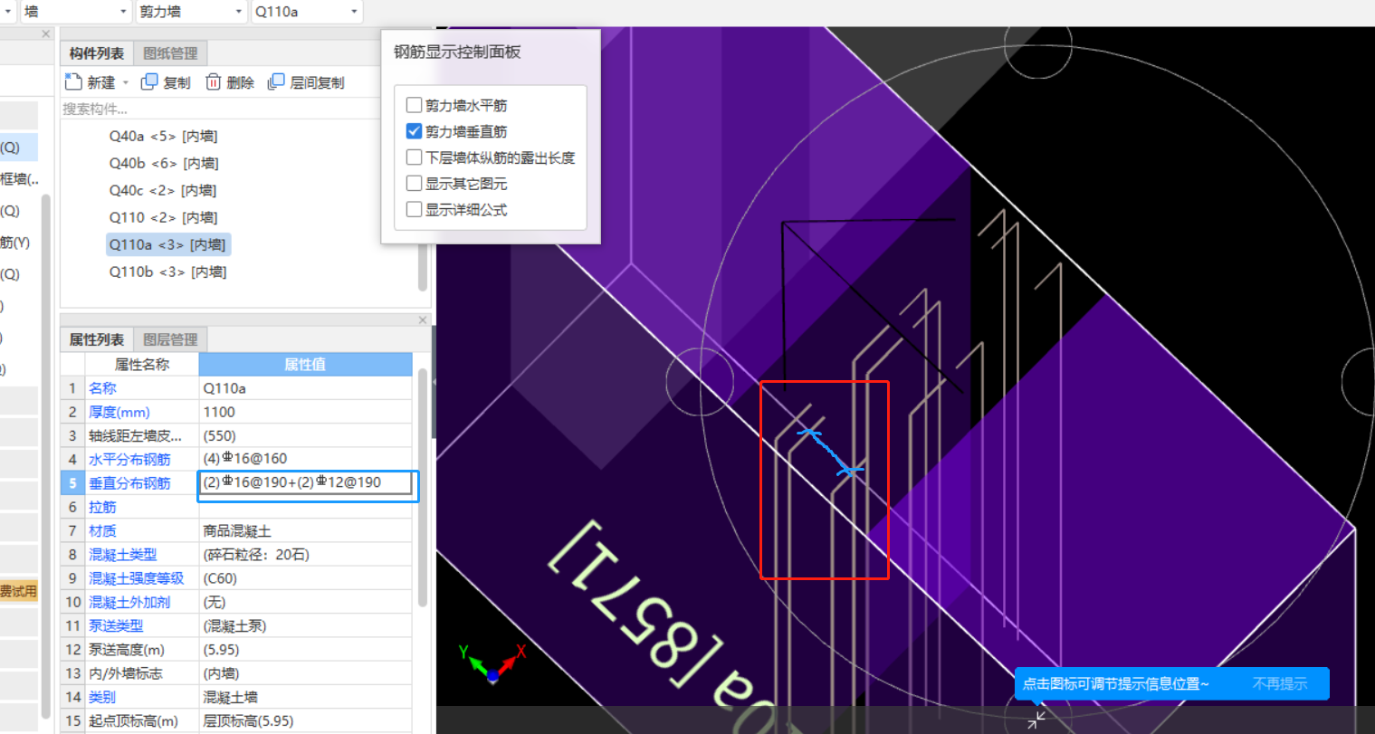This screenshot has width=1375, height=734.
Task: Enable 下层墙体纵筋的露出长度 checkbox
Action: (x=415, y=157)
